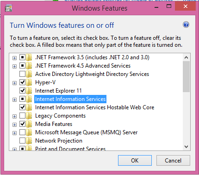Click folder icon beside .NET Framework 3.5
The height and width of the screenshot is (175, 199).
(x=29, y=57)
